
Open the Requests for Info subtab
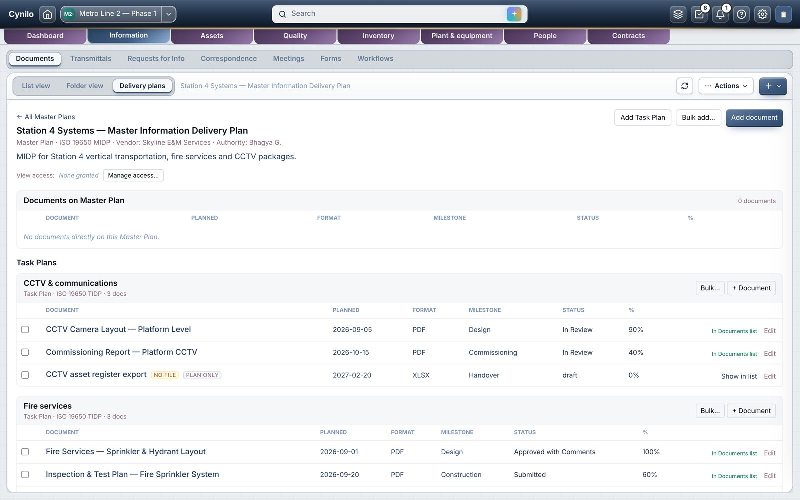click(x=156, y=59)
